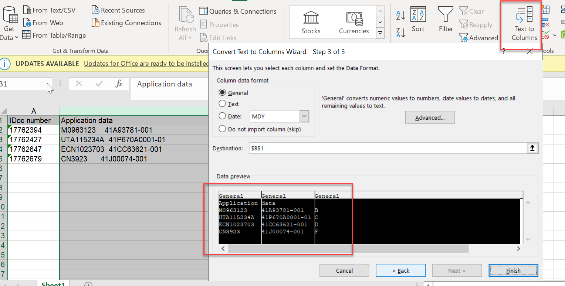The width and height of the screenshot is (565, 286).
Task: Go Back to previous wizard step
Action: click(x=400, y=270)
